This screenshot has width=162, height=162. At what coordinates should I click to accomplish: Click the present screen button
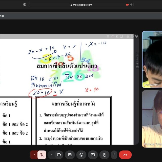tap(93, 155)
